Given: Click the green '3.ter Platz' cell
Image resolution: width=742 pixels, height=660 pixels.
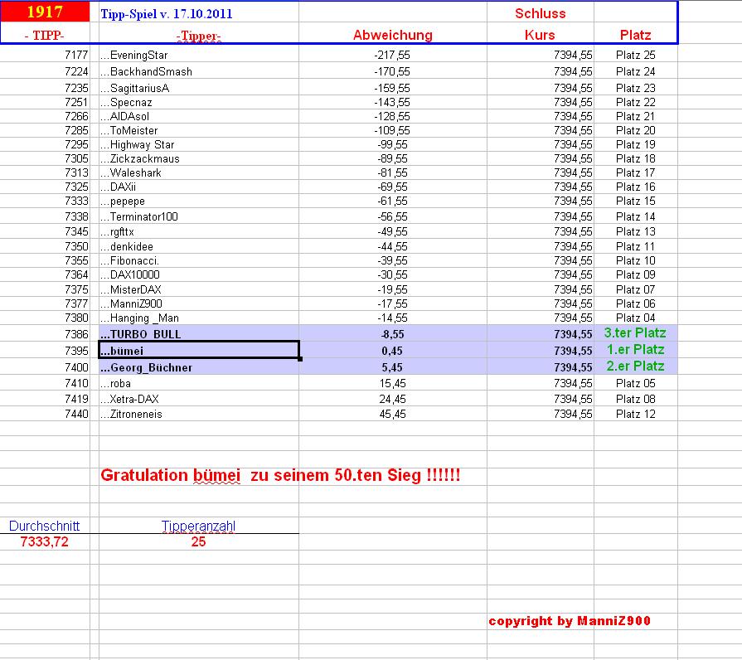Looking at the screenshot, I should coord(635,333).
